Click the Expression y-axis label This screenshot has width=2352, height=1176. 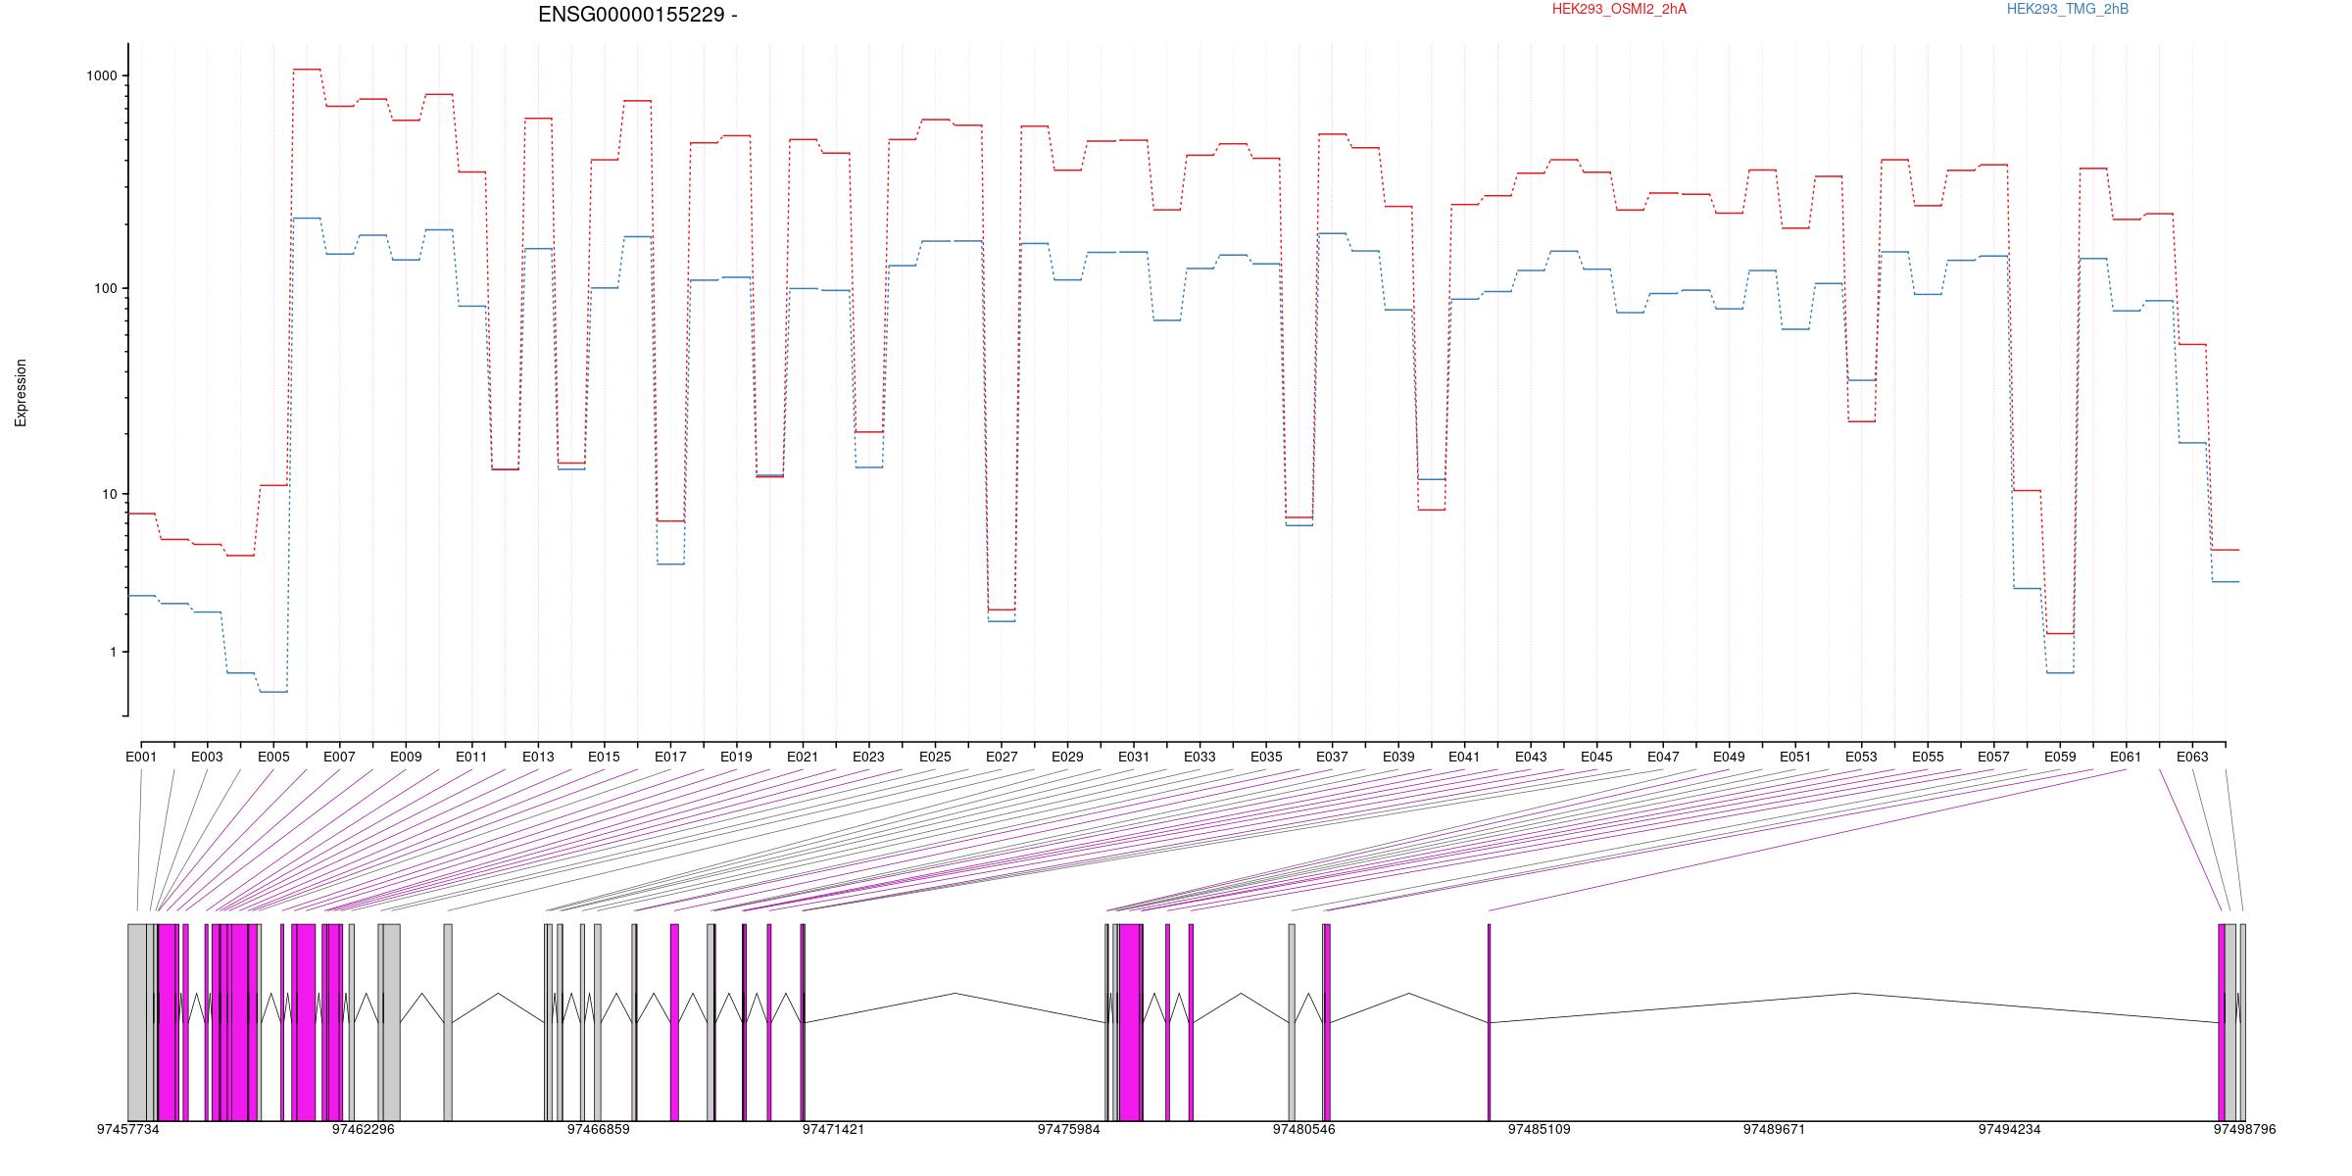tap(21, 393)
